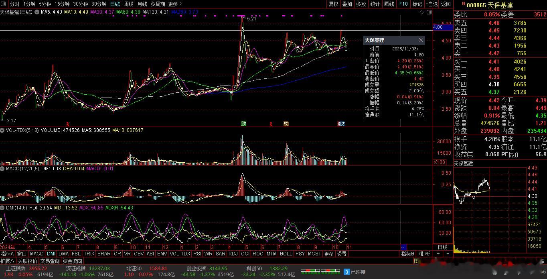The height and width of the screenshot is (279, 547).
Task: Open the 设置 indicator settings
Action: [x=342, y=254]
